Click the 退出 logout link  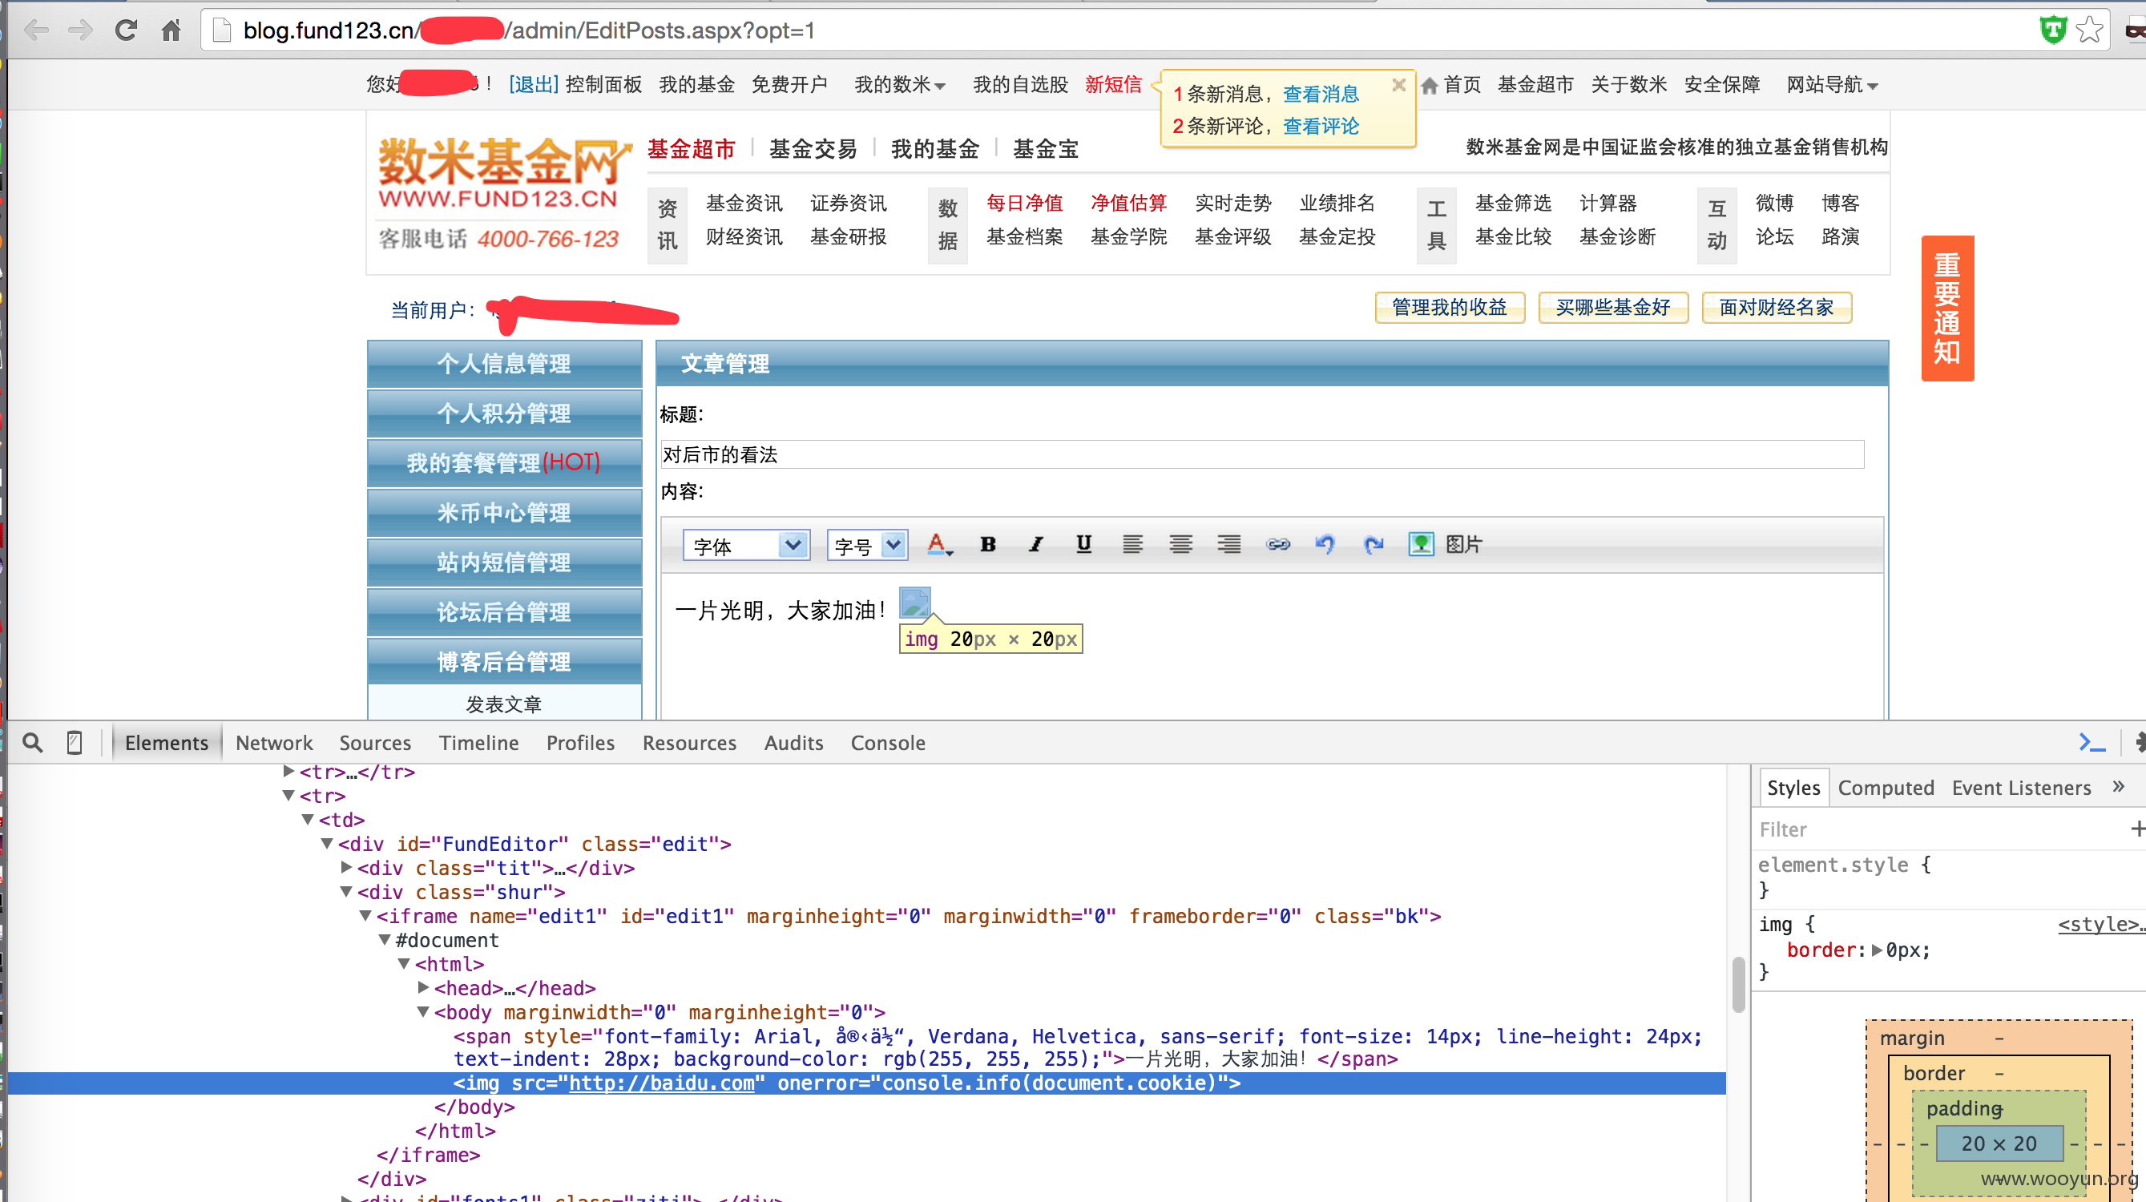point(533,85)
